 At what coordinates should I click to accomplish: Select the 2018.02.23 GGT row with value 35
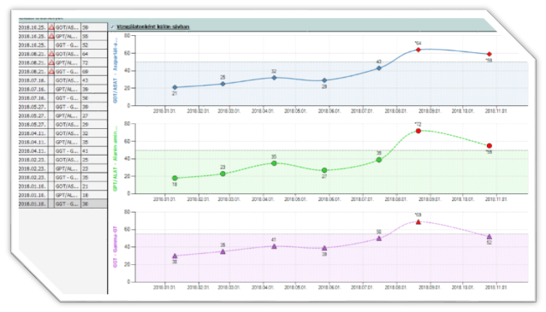[63, 178]
